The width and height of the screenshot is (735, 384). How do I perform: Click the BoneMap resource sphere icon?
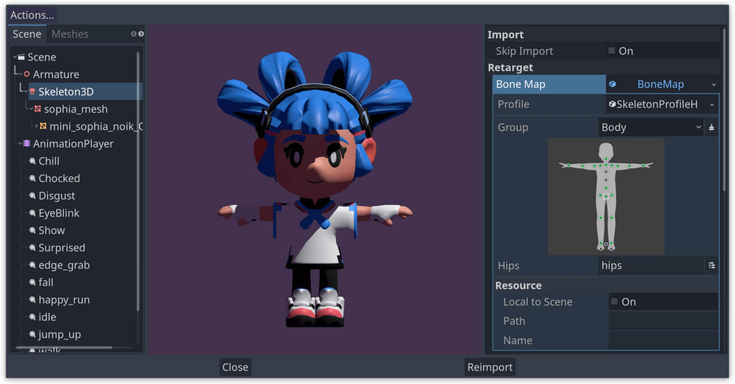pyautogui.click(x=613, y=84)
